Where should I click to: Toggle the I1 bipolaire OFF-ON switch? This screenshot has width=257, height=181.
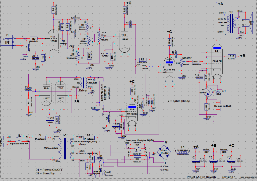pyautogui.click(x=19, y=139)
